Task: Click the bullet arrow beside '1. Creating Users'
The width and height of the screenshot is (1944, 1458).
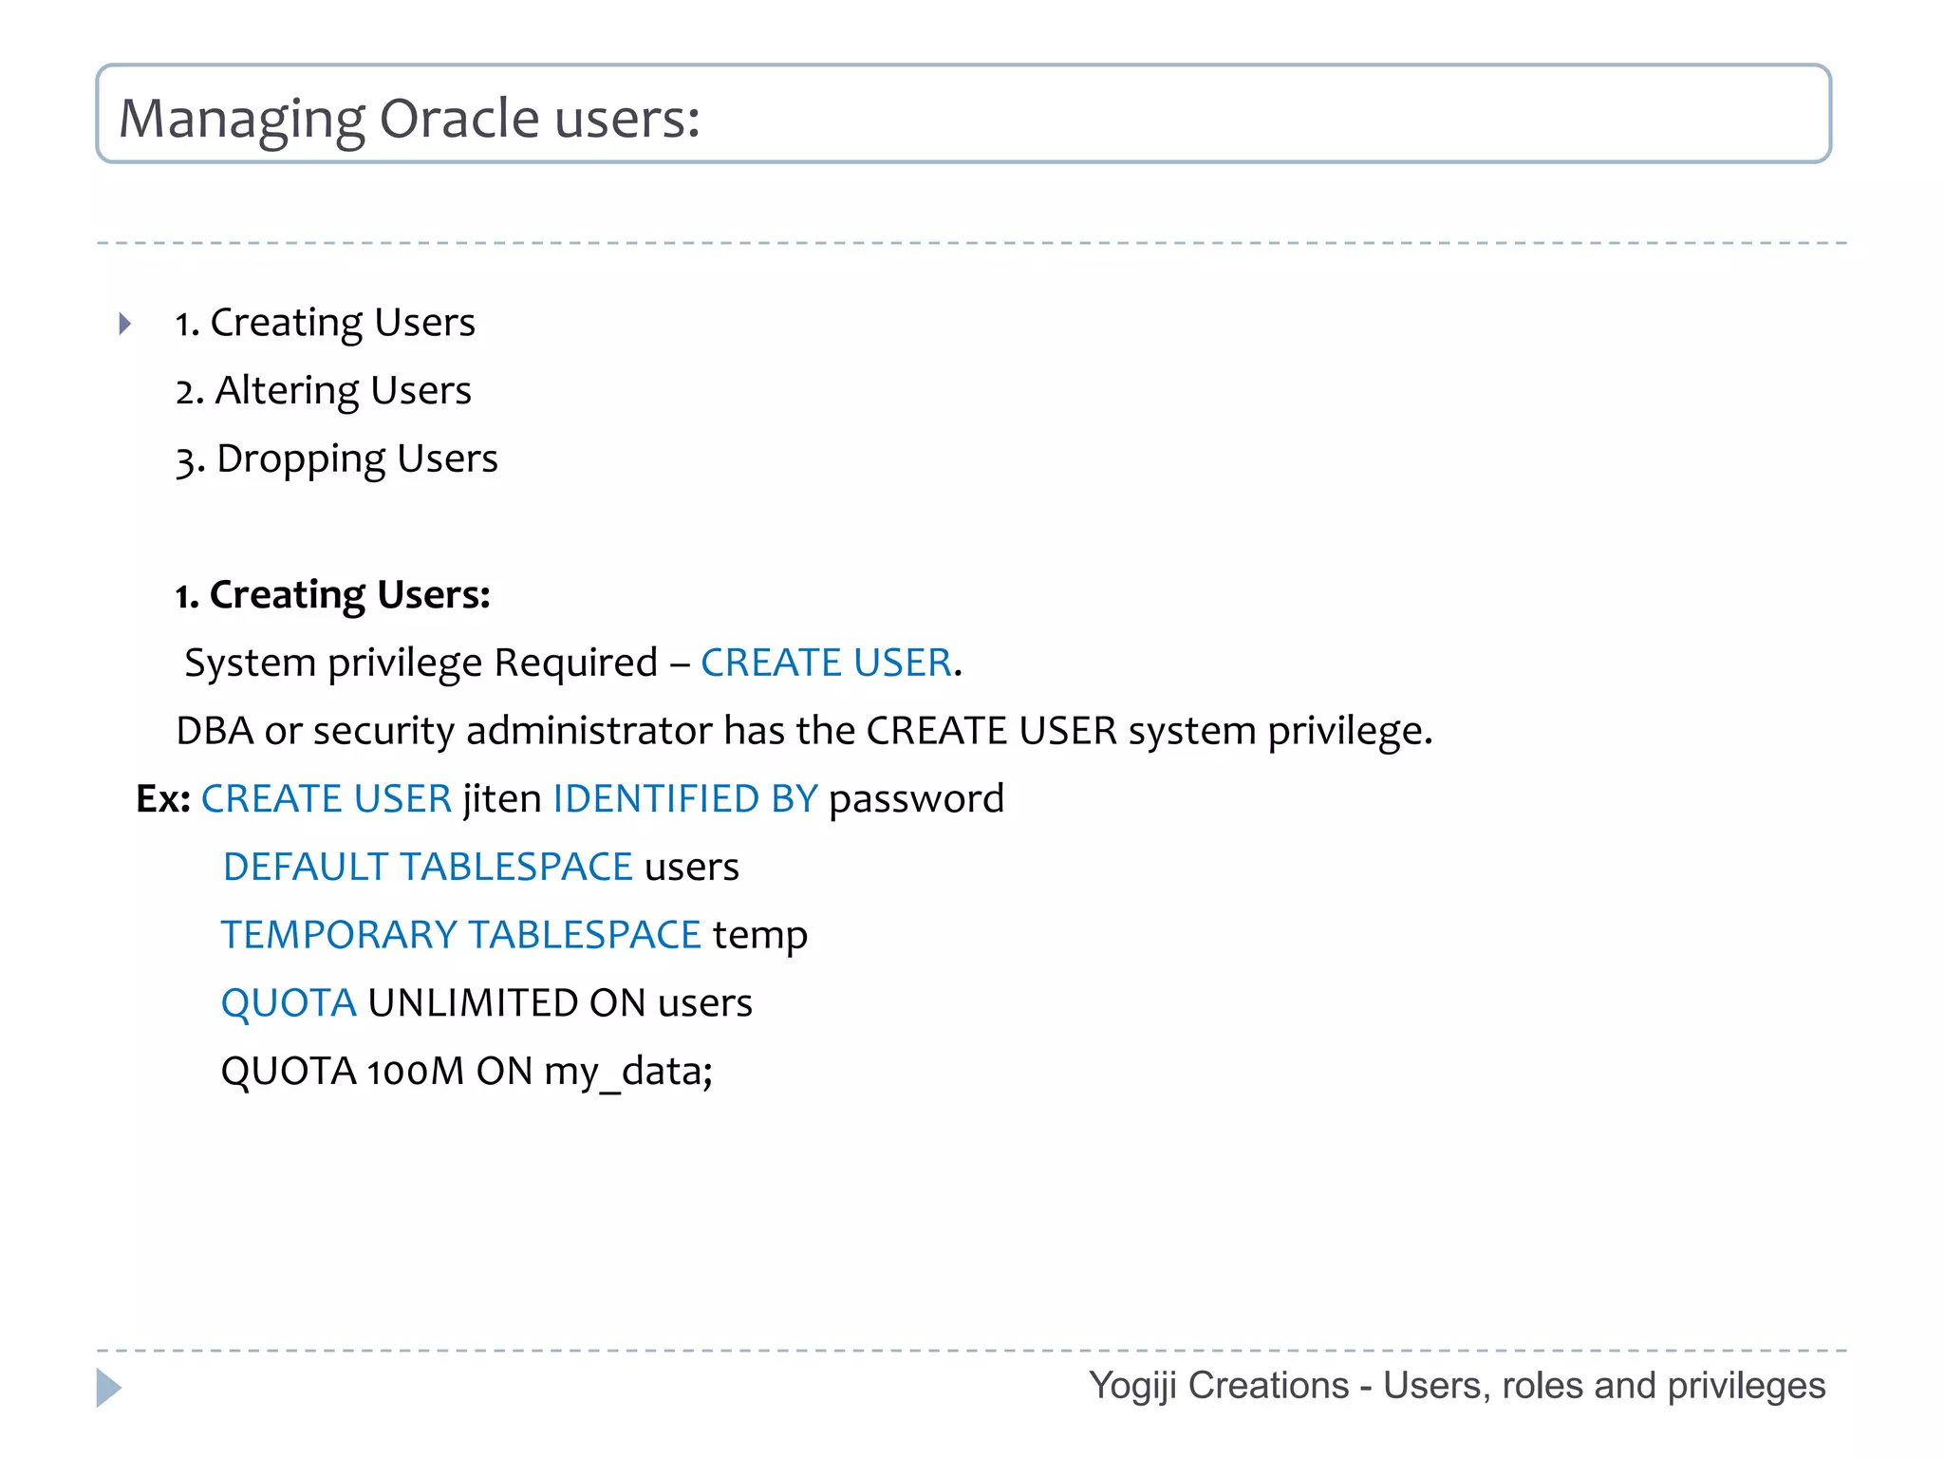Action: pos(124,324)
